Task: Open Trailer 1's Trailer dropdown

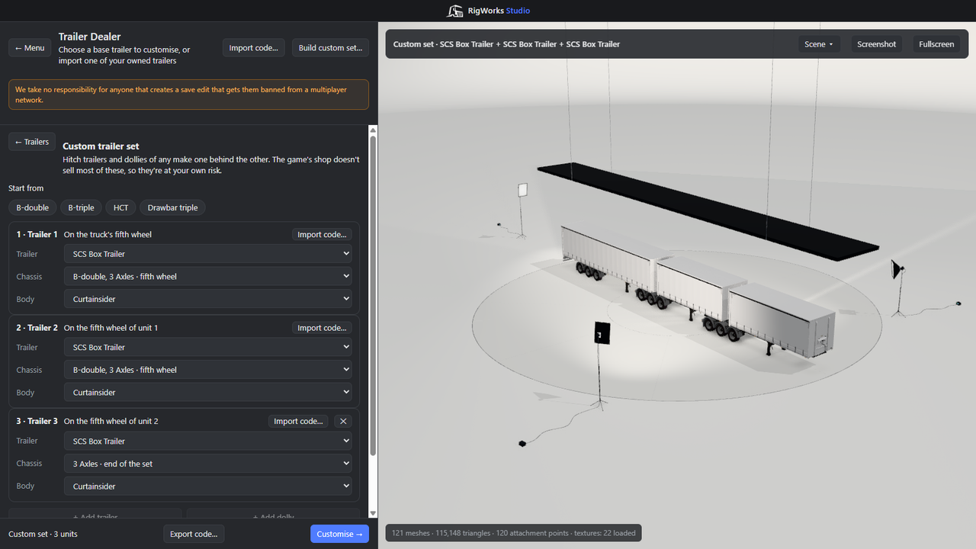Action: point(208,254)
